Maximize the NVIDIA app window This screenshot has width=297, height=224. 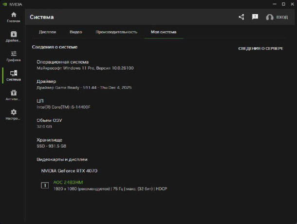[280, 3]
